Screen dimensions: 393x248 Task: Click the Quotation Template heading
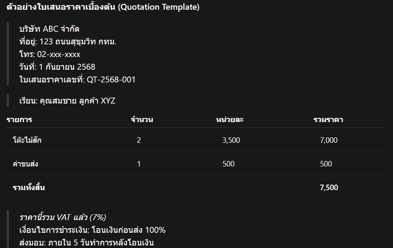103,7
